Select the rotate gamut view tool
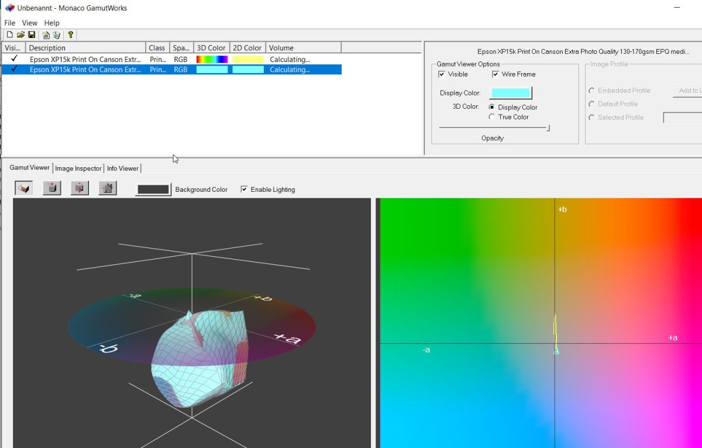The image size is (702, 448). [x=23, y=188]
